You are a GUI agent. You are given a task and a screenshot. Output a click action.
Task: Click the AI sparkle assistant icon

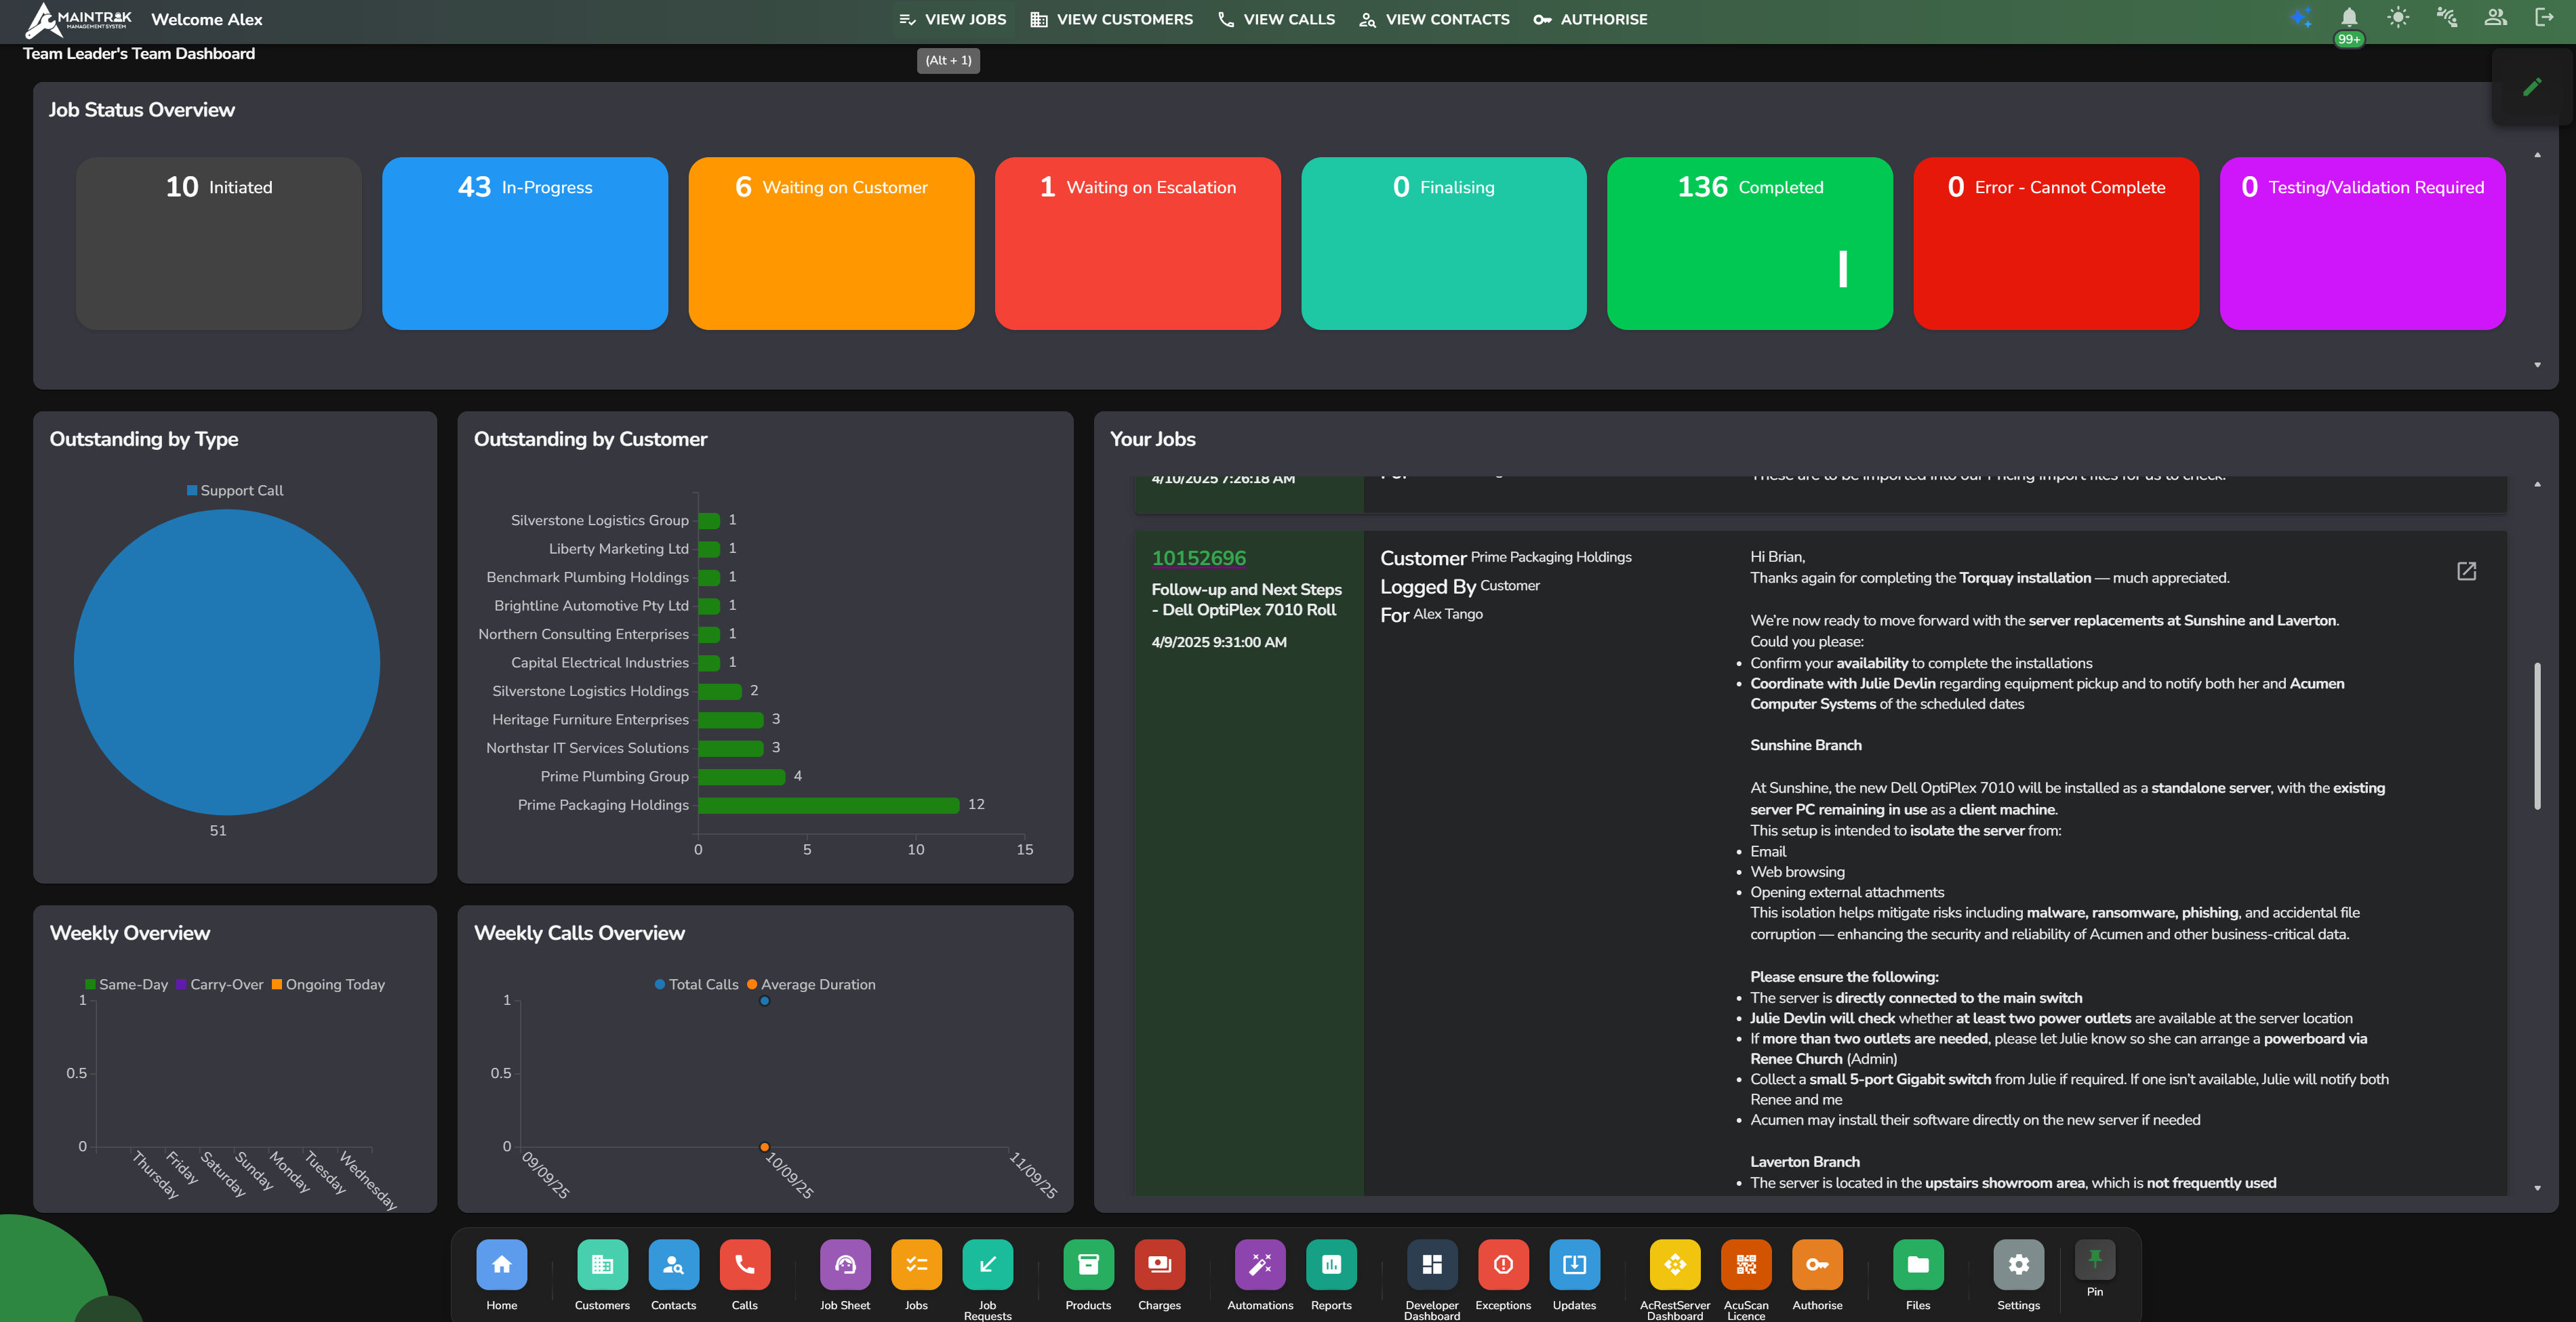tap(2300, 18)
